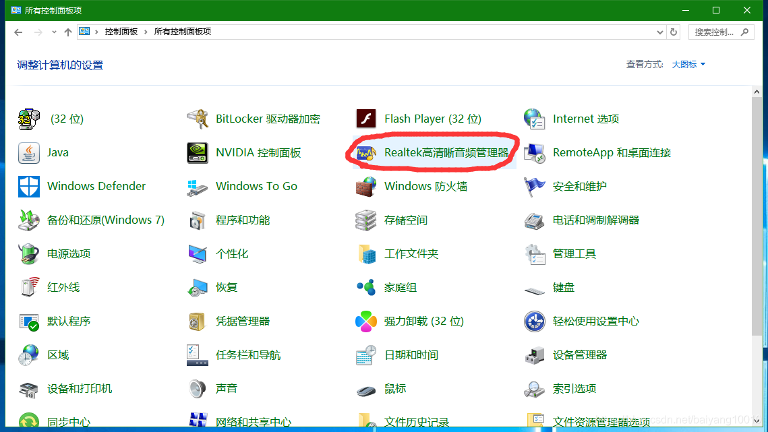Click the 程序和功能 icon
Screen dimensions: 768x432
click(198, 220)
